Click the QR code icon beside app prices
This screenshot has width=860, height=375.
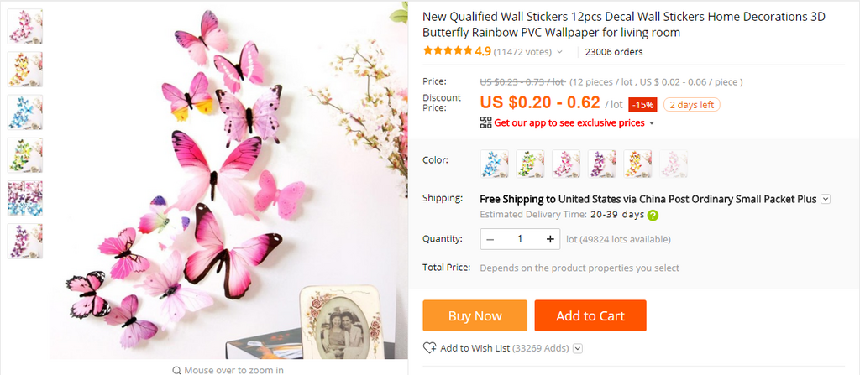[x=485, y=122]
